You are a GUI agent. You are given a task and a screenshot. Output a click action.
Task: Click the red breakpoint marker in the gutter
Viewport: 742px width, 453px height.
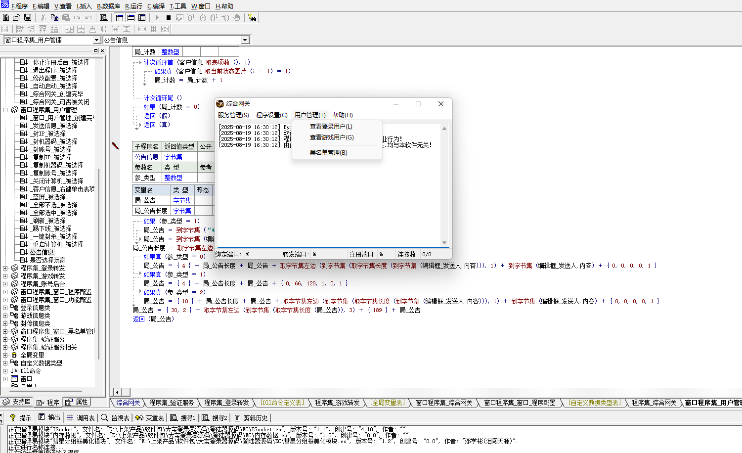tap(115, 145)
